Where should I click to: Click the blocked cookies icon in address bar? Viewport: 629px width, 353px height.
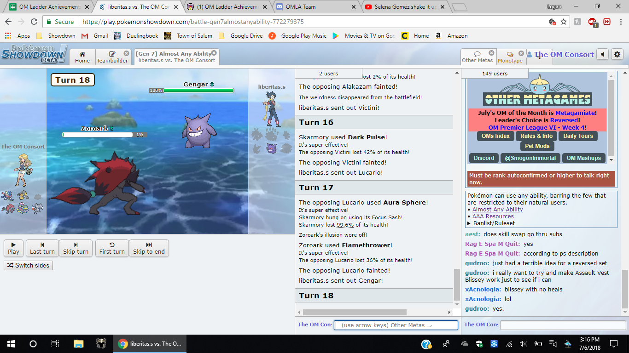tap(553, 22)
